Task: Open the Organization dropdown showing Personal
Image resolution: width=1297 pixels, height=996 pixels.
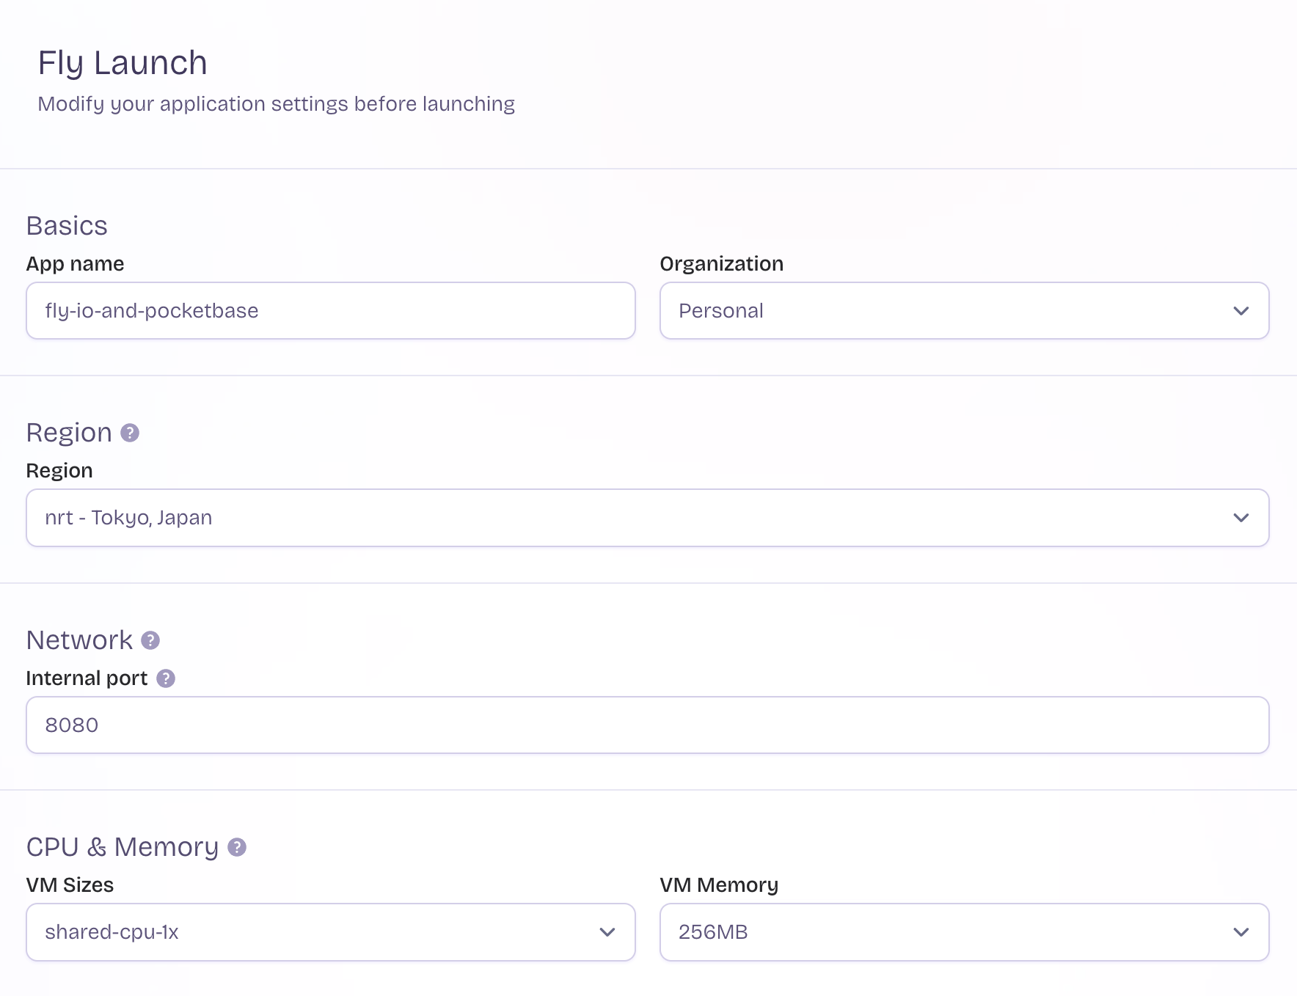Action: click(x=965, y=311)
